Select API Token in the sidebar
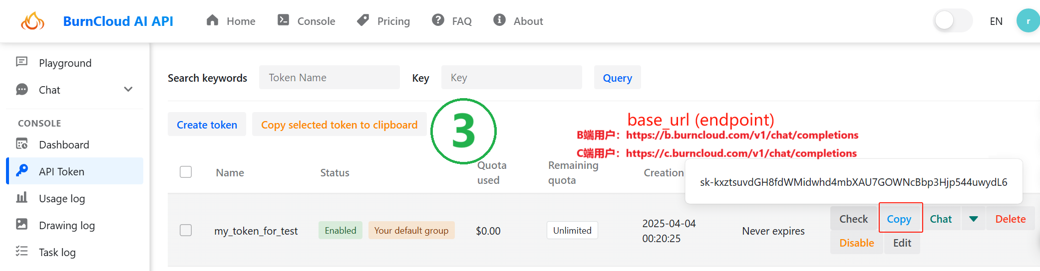 [75, 171]
